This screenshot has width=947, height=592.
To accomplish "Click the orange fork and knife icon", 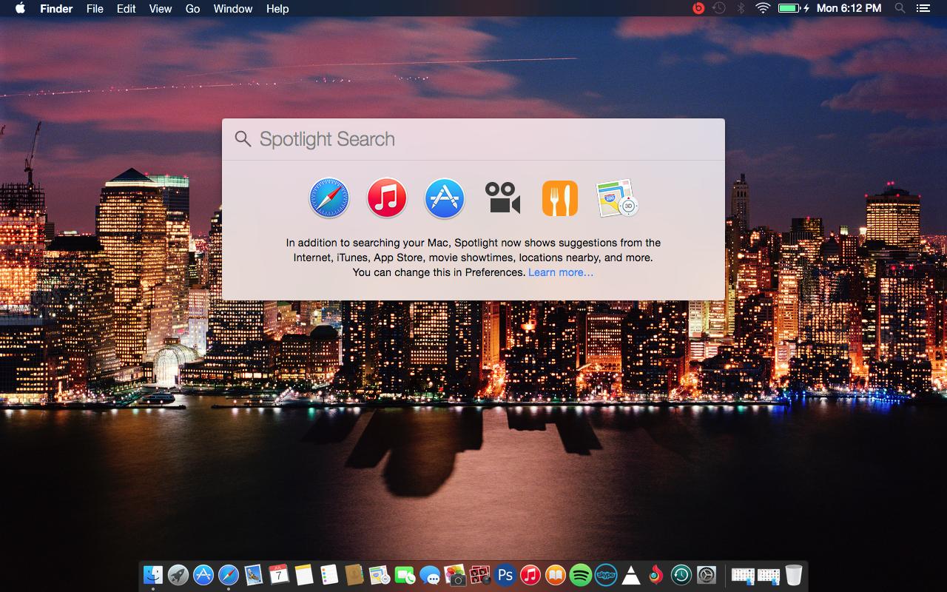I will 560,198.
